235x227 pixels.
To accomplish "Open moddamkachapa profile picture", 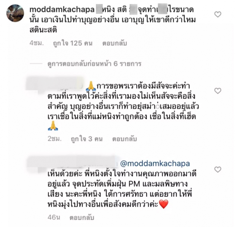I will [x=15, y=13].
